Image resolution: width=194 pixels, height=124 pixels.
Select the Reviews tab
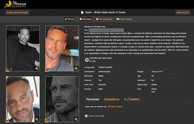(93, 99)
